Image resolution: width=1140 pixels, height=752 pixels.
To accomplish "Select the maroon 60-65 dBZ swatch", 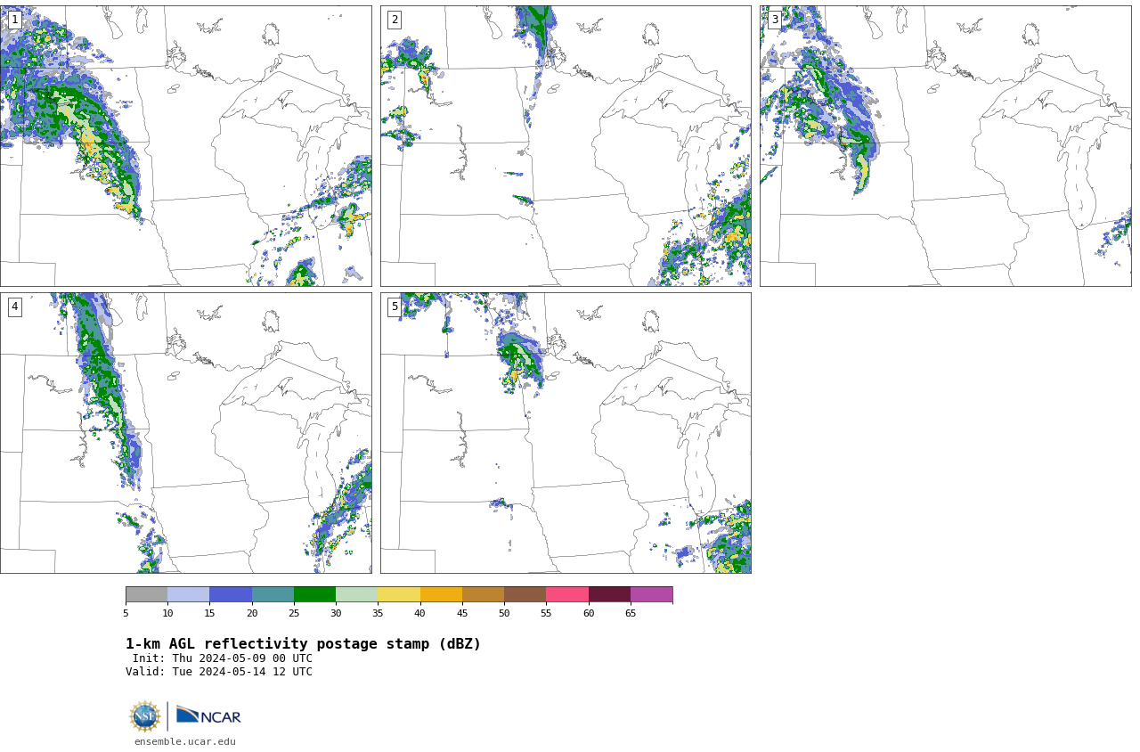I will point(609,594).
